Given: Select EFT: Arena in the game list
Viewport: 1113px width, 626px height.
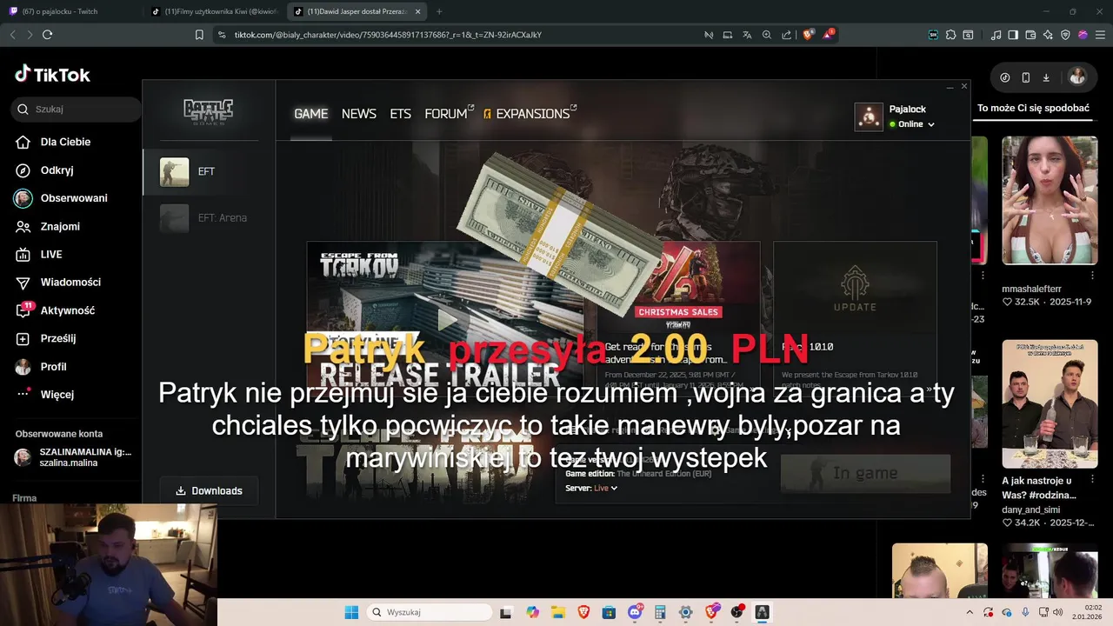Looking at the screenshot, I should tap(209, 218).
